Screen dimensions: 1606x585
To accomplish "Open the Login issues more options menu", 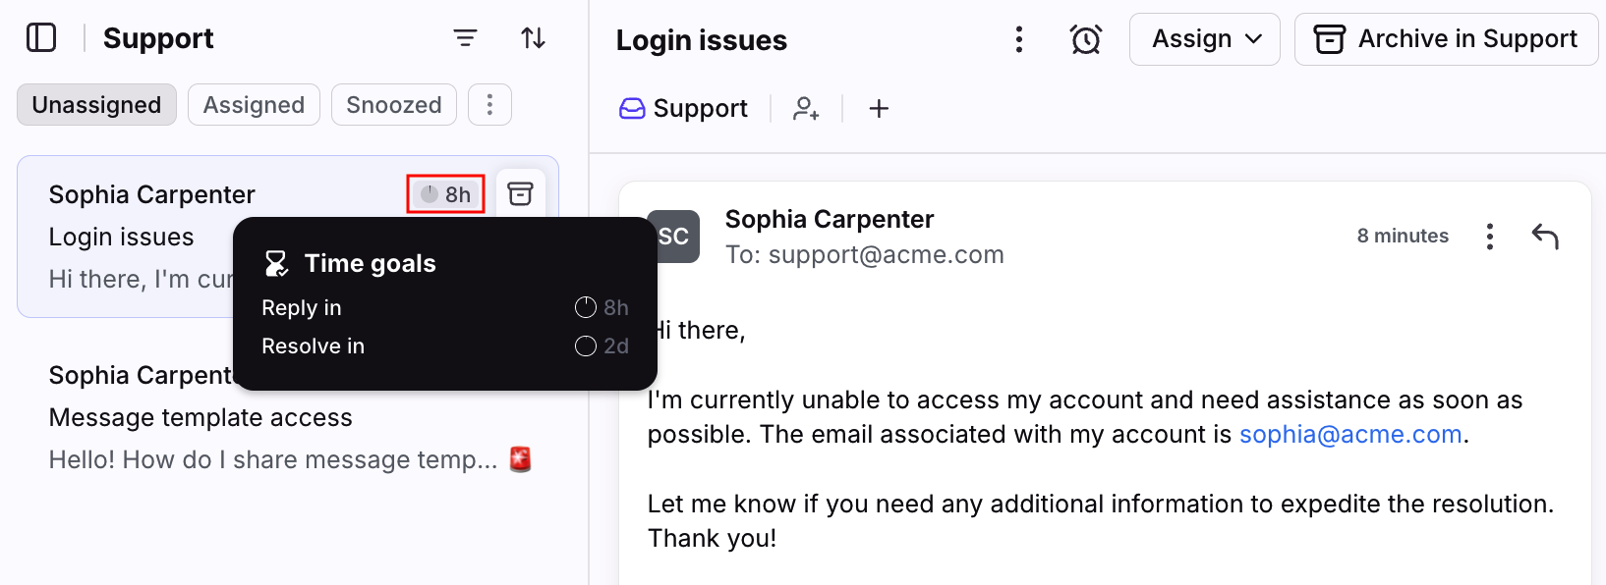I will tap(1019, 39).
